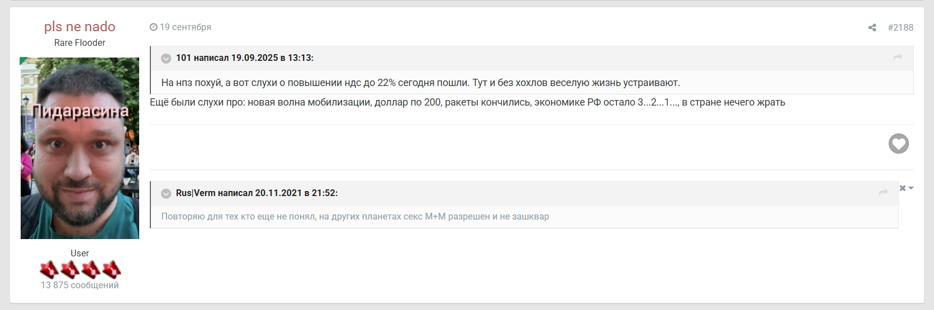Click the share post icon
The width and height of the screenshot is (934, 310).
(872, 27)
